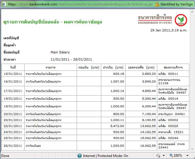Click the Internet Protected Mode status text

pos(106,156)
